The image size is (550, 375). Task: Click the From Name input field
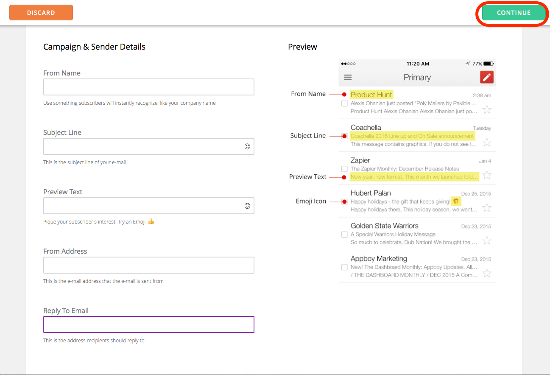coord(148,87)
